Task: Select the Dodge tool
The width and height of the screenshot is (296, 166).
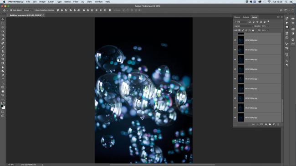Action: 3,71
